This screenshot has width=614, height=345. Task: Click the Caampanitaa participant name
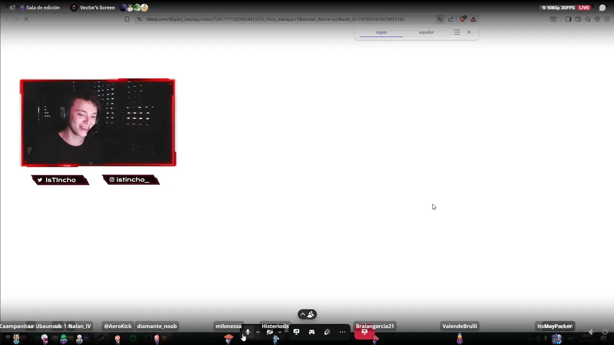point(17,326)
